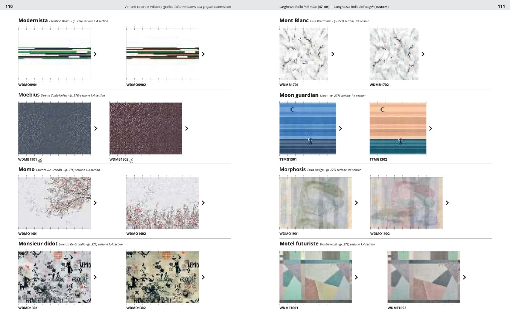This screenshot has width=510, height=331.
Task: Click the product code WDMO1902 label
Action: point(380,234)
